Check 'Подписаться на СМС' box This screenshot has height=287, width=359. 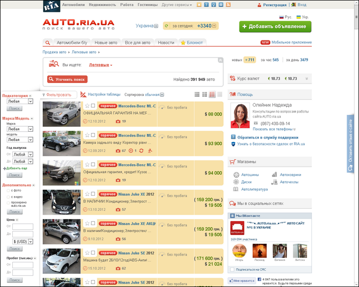click(233, 270)
